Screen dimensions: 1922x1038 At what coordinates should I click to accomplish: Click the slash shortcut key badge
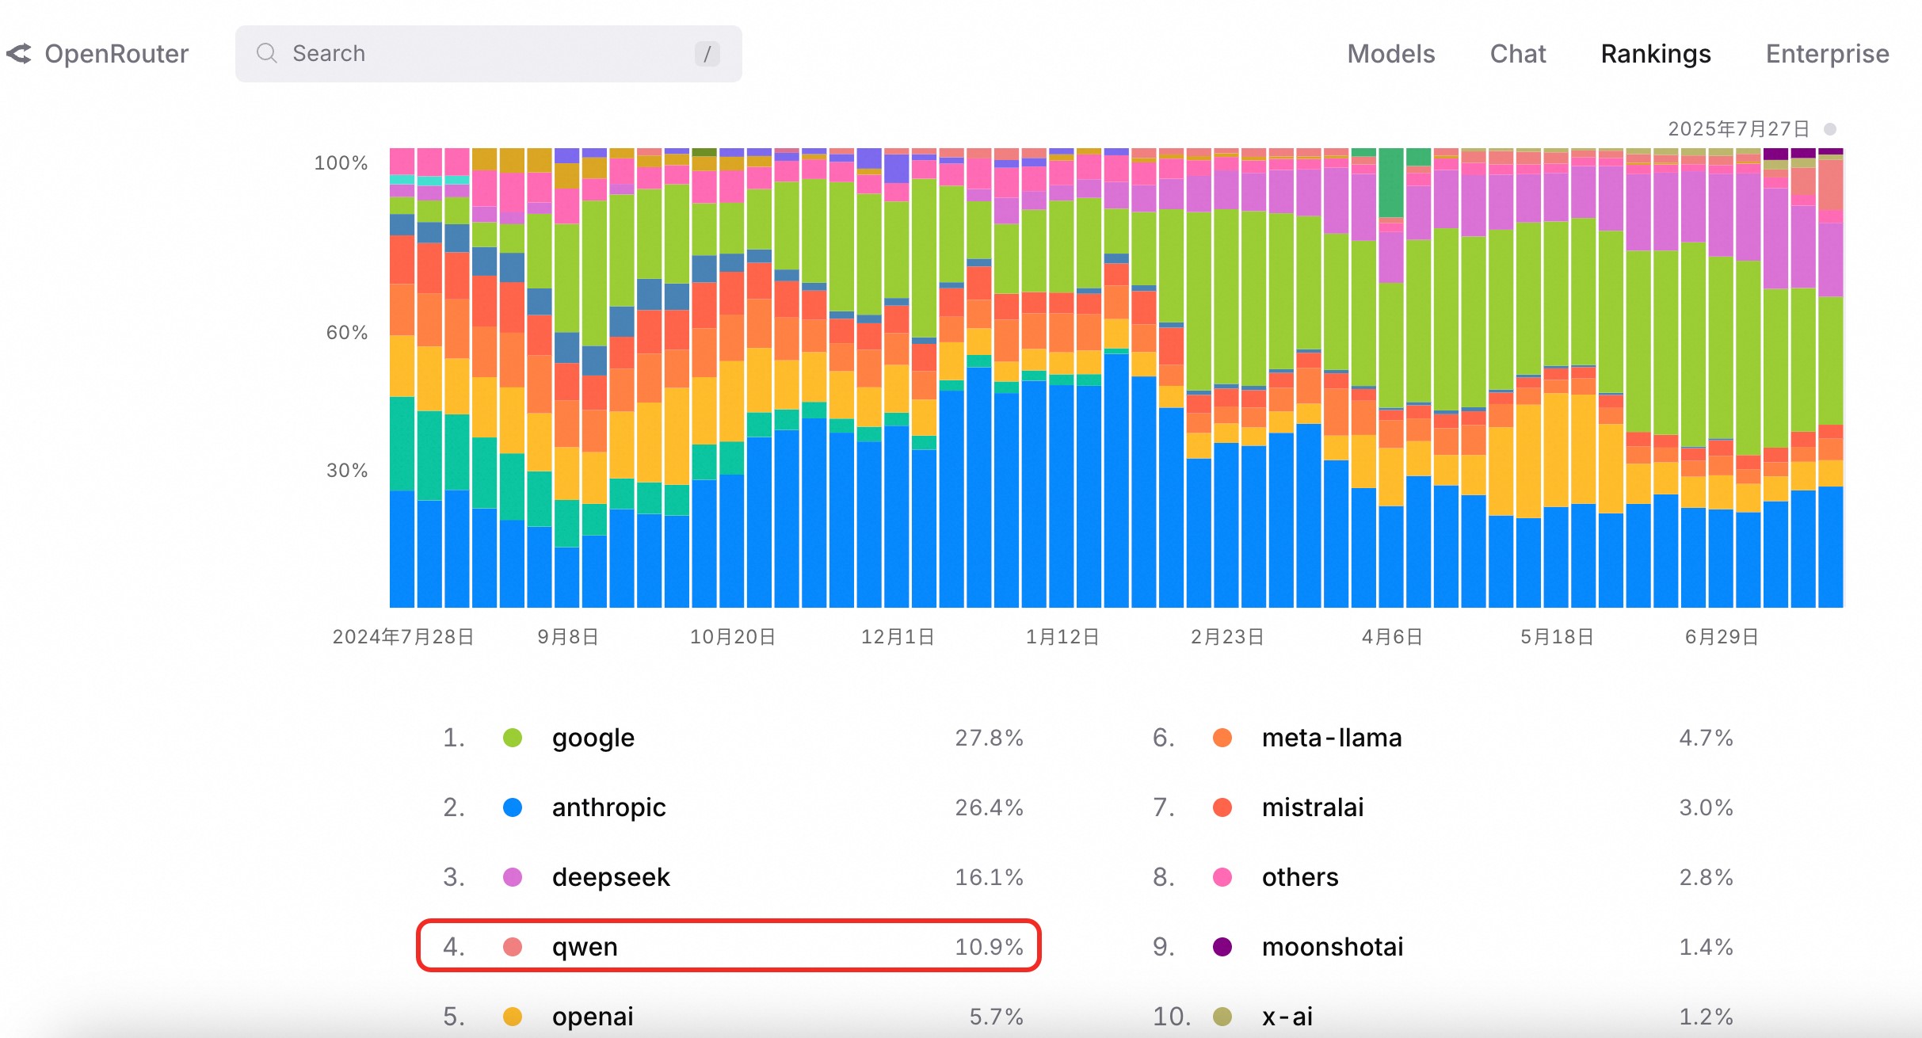pyautogui.click(x=707, y=54)
